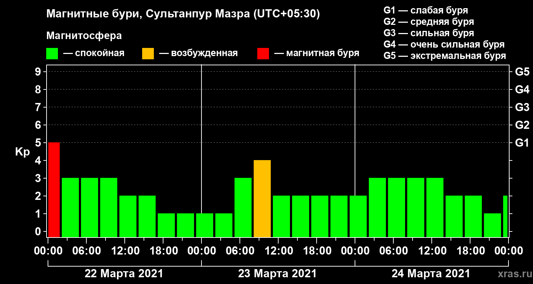Click the 'G1' right axis label
The width and height of the screenshot is (533, 284).
(x=522, y=143)
